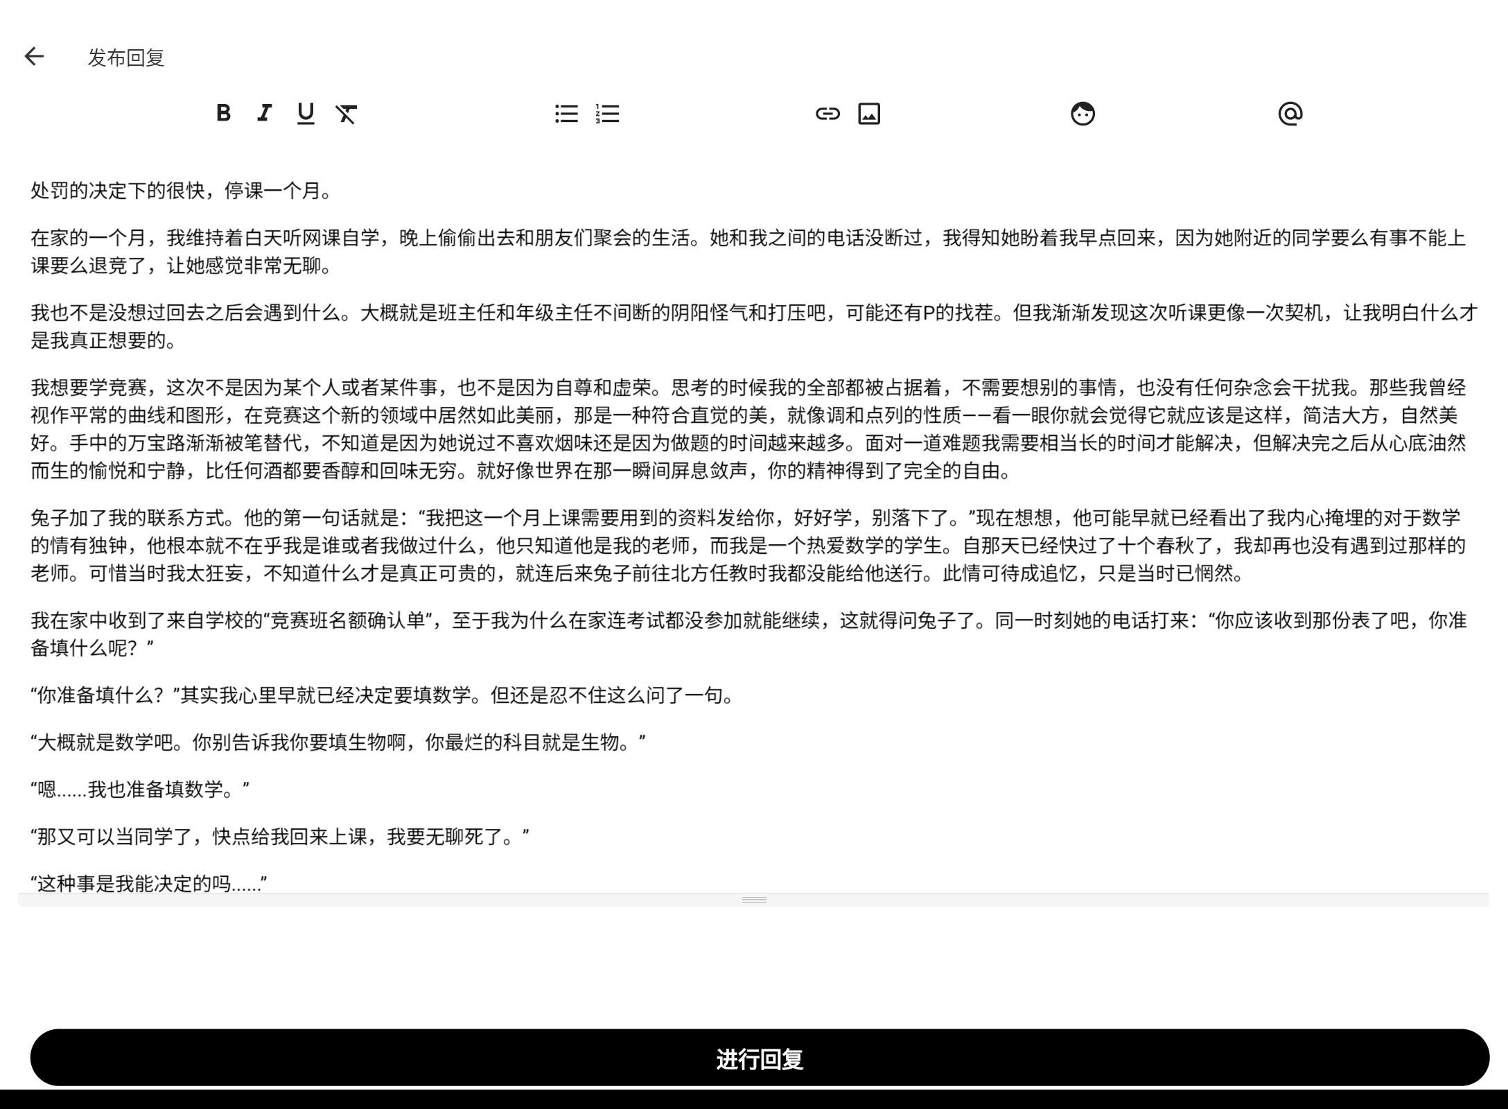1508x1109 pixels.
Task: Insert a hyperlink
Action: (827, 114)
